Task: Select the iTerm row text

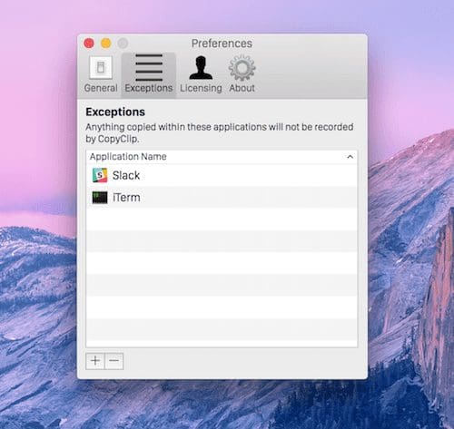Action: [x=126, y=198]
